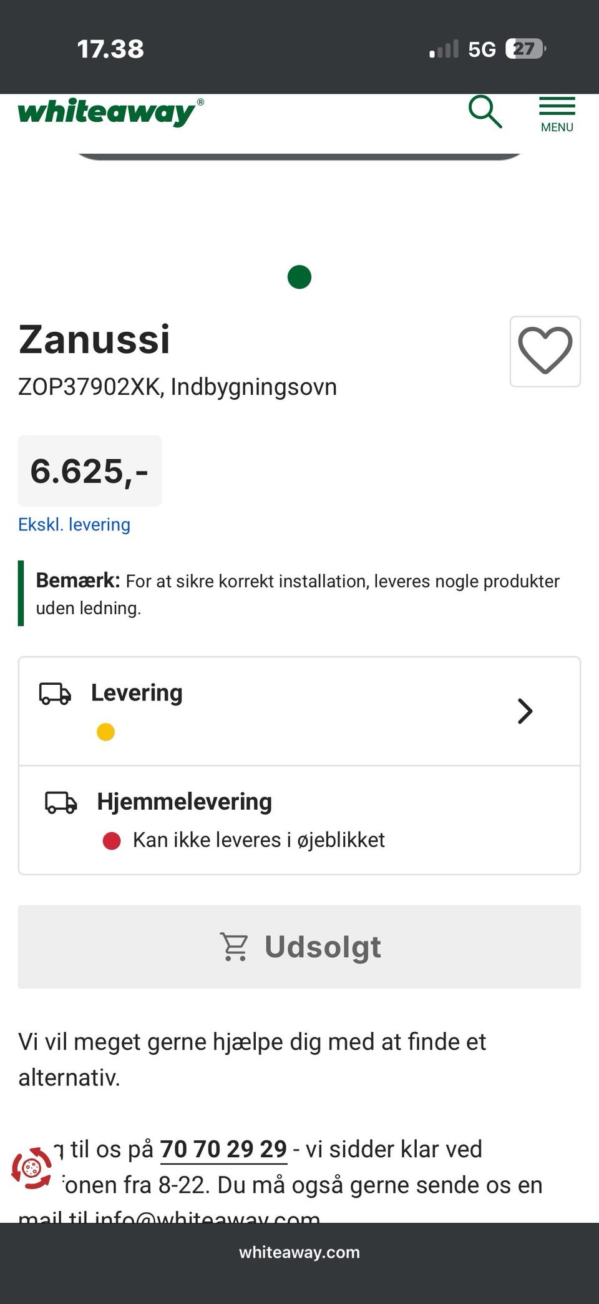
Task: Call phone number 70 70 29 29
Action: tap(223, 1149)
